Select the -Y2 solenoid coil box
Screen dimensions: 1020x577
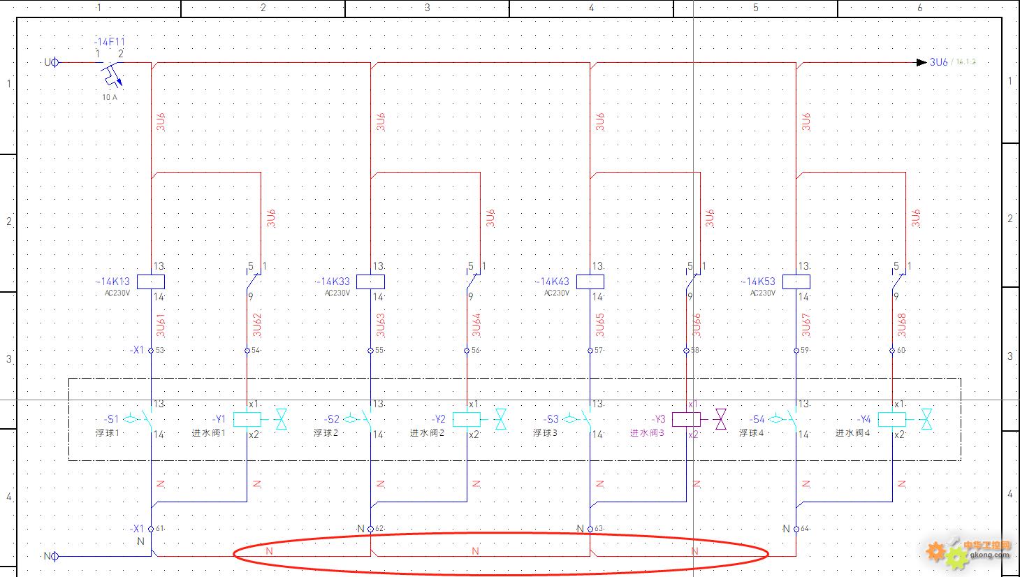[x=467, y=419]
